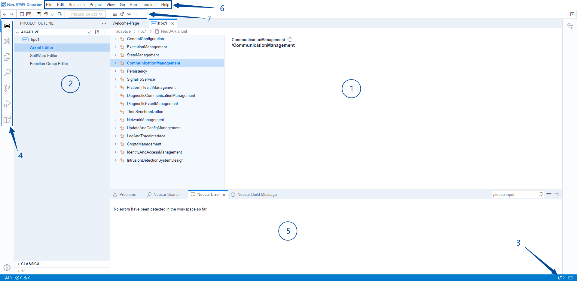Toggle the panel layout icon in status bar
577x281 pixels.
[x=570, y=278]
